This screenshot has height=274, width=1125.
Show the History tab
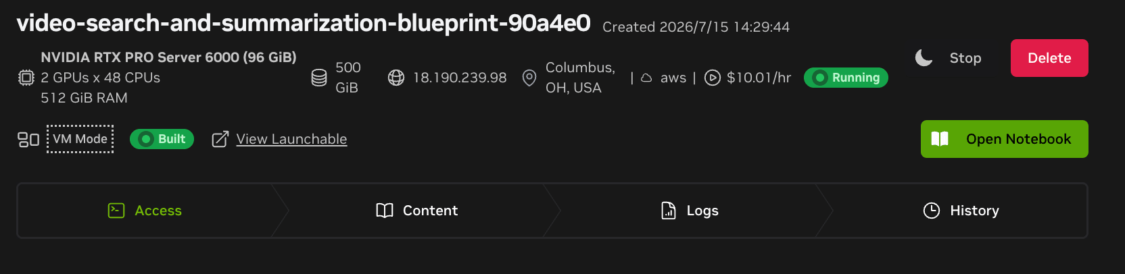click(961, 211)
